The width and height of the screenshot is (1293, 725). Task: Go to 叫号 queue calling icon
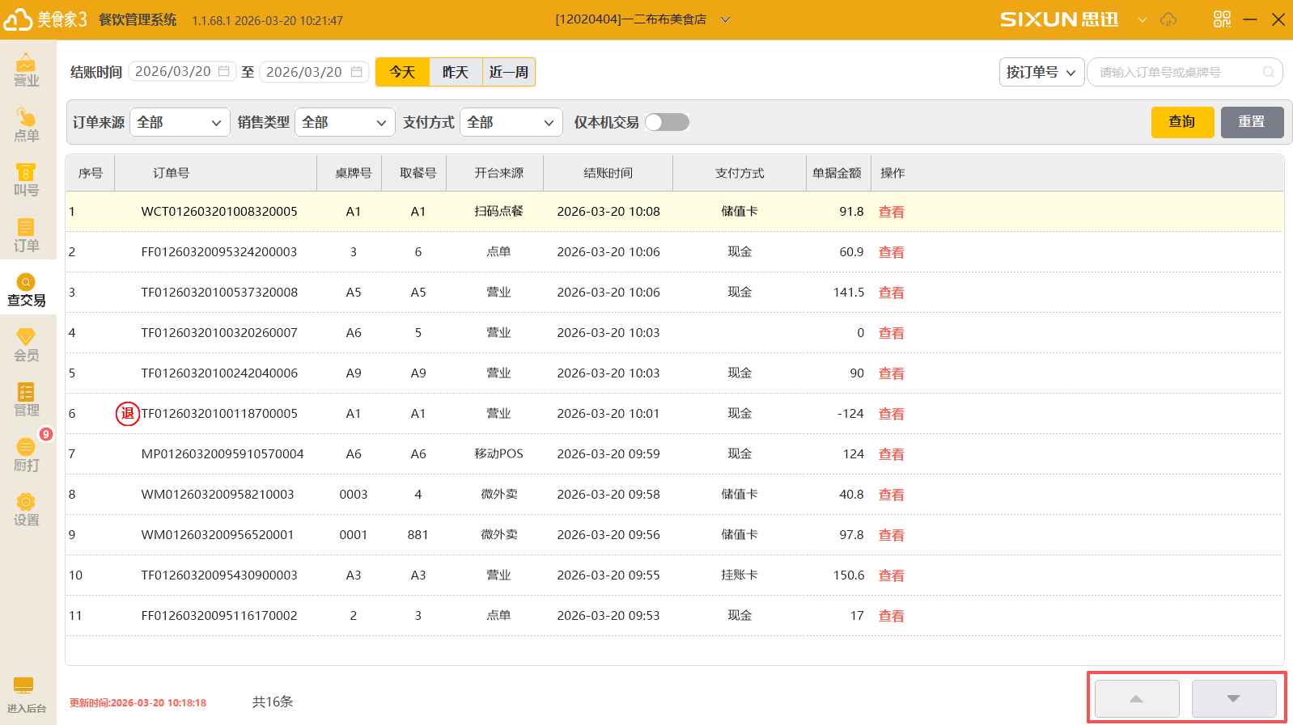(x=26, y=179)
